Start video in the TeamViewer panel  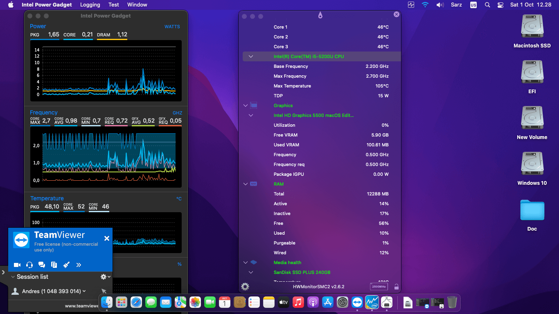pyautogui.click(x=17, y=265)
